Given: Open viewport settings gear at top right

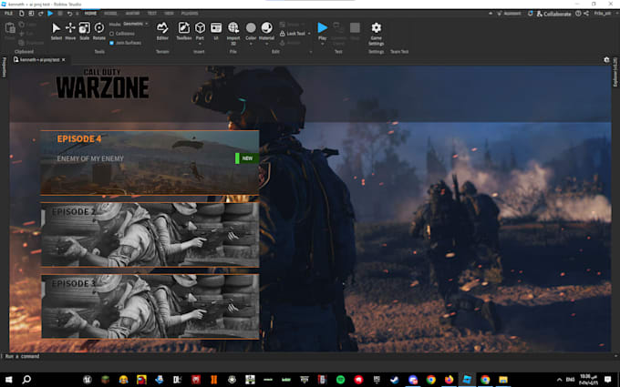Looking at the screenshot, I should (606, 59).
